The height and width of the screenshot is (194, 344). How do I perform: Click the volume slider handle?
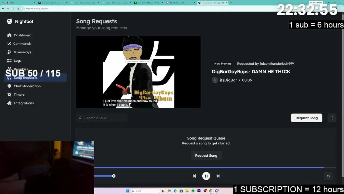(114, 176)
